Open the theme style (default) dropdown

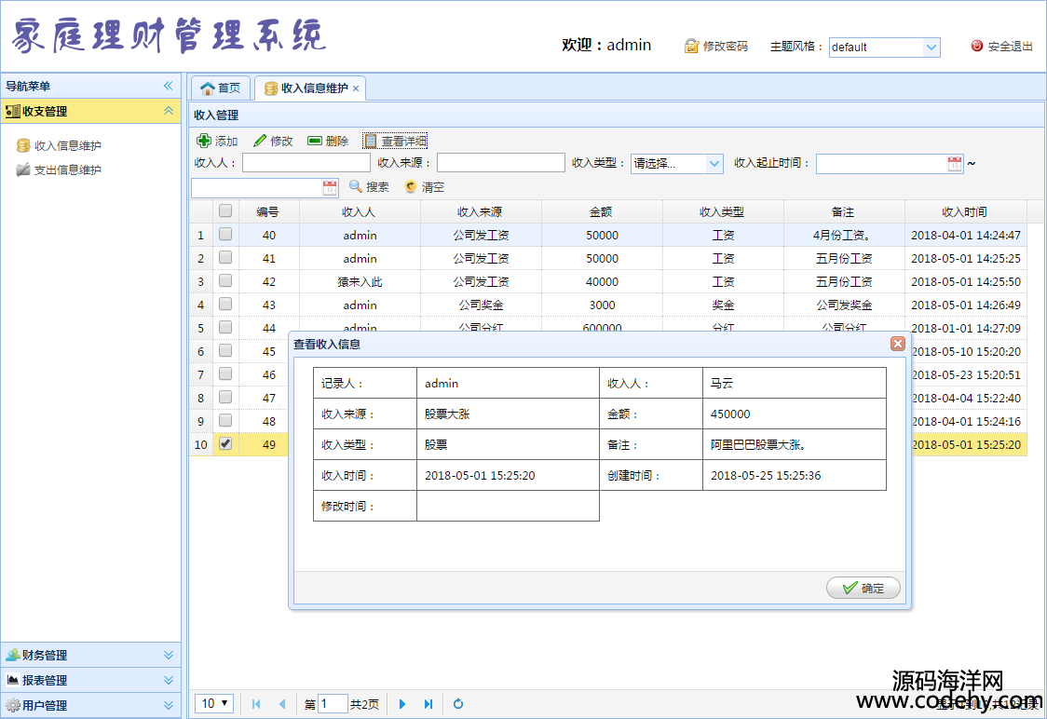[931, 47]
